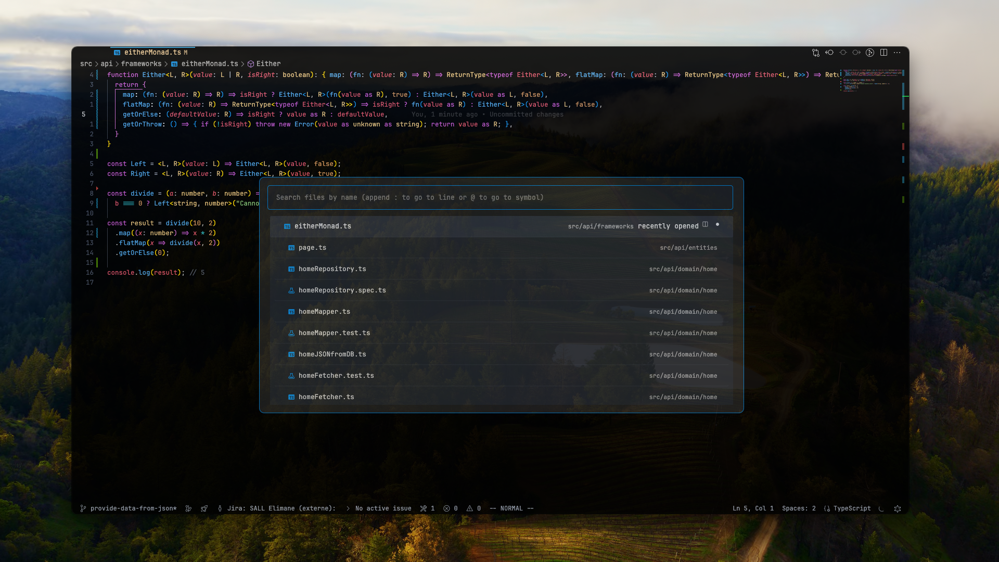The height and width of the screenshot is (562, 999).
Task: Go to next change icon
Action: (856, 53)
